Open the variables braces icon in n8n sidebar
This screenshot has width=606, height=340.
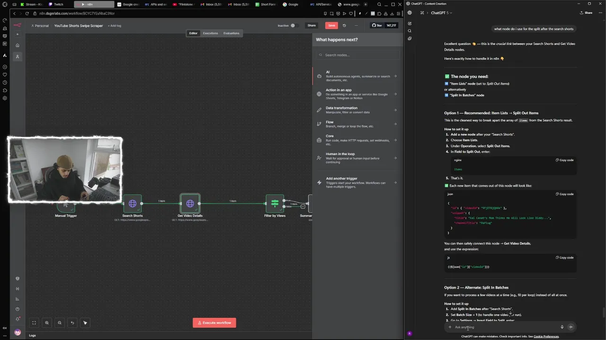tap(18, 289)
